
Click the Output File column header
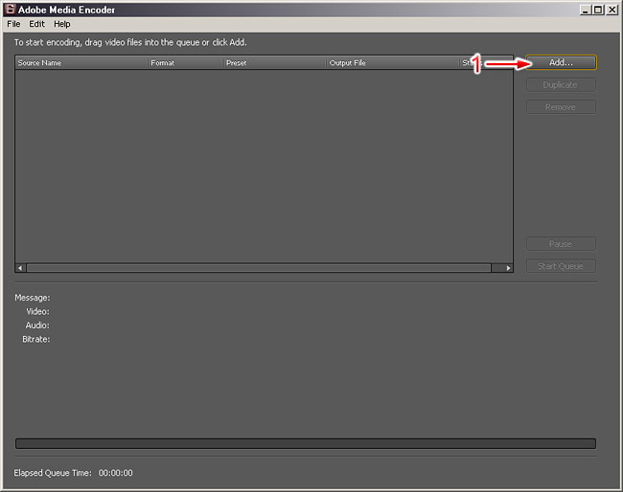[x=393, y=62]
